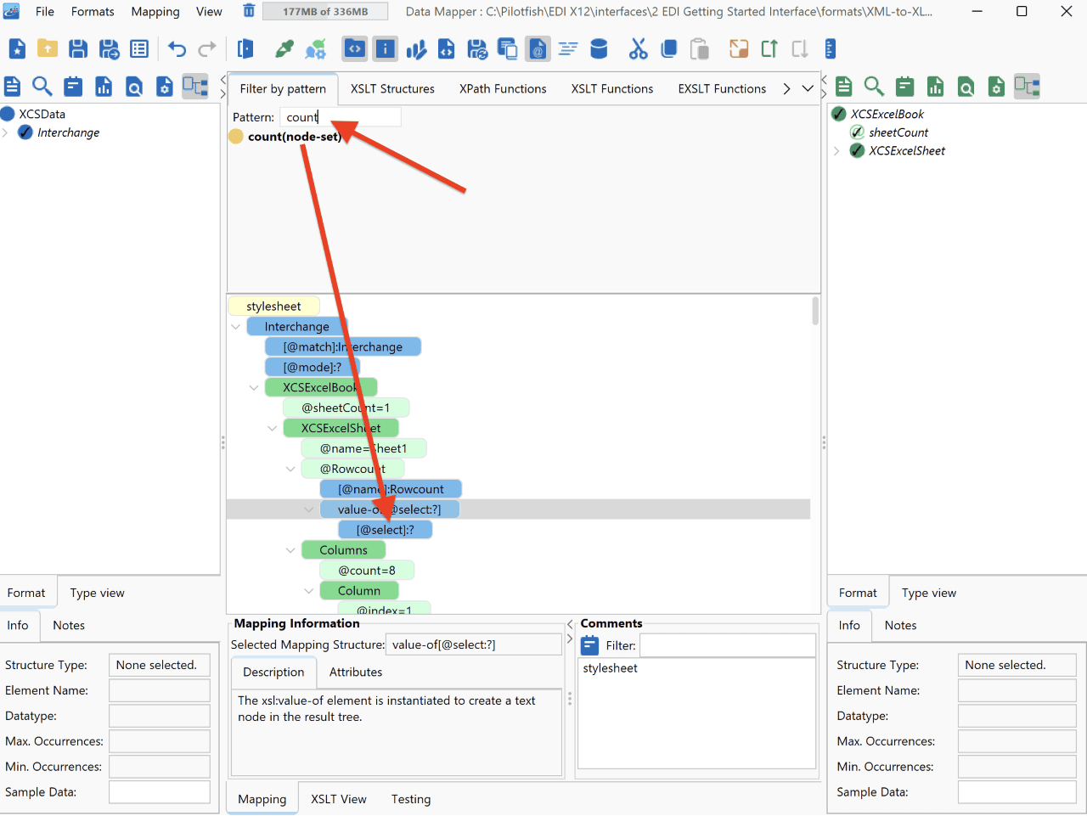Toggle the @ attributes toolbar button
The width and height of the screenshot is (1087, 816).
pyautogui.click(x=538, y=49)
